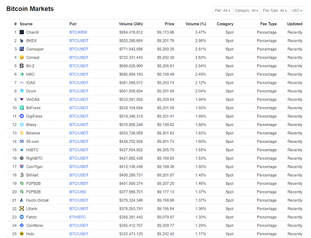Select Fatbtc's price $9,079.67

tap(166, 217)
